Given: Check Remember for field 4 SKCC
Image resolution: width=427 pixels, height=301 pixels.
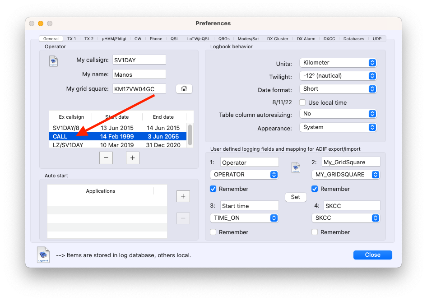Looking at the screenshot, I should tap(315, 232).
